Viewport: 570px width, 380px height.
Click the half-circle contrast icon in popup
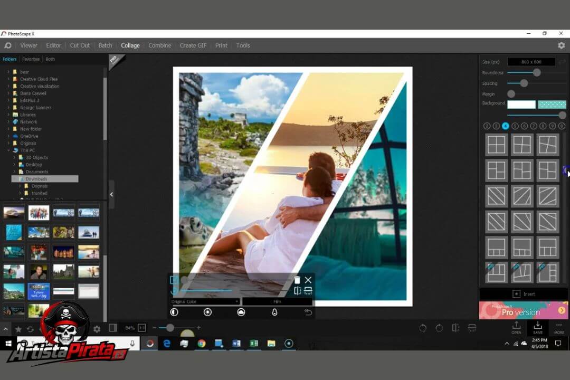pyautogui.click(x=174, y=312)
